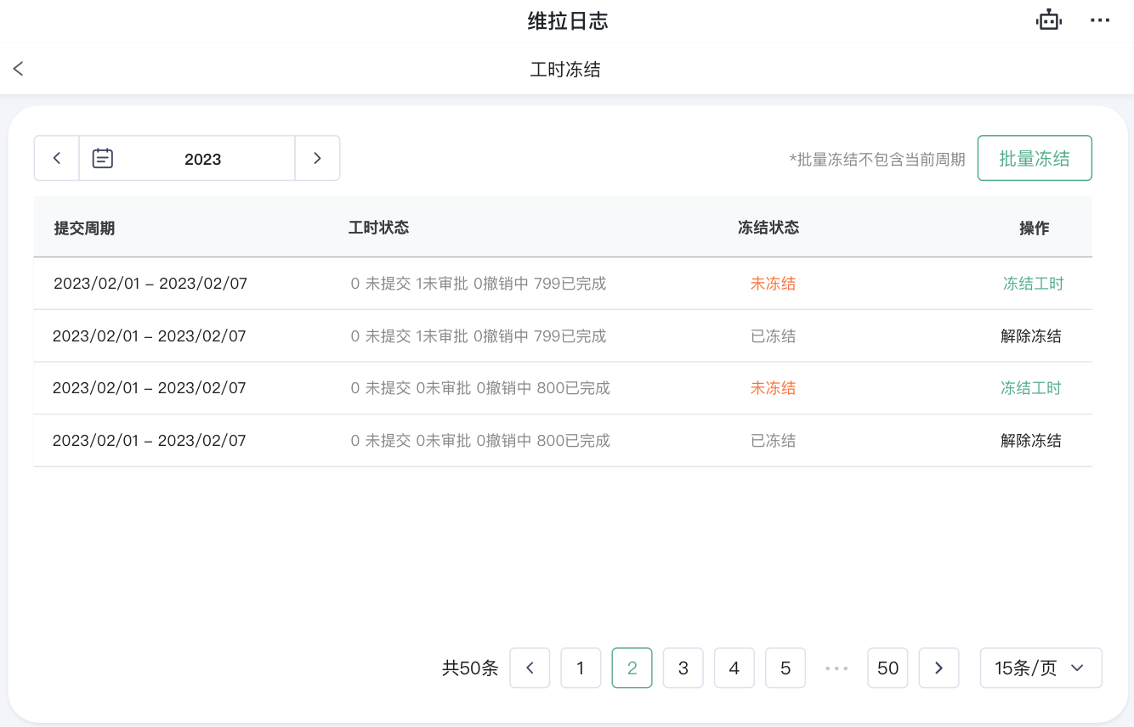This screenshot has width=1134, height=727.
Task: Click 解除冻结 for frozen row with 800已完成
Action: coord(1031,441)
